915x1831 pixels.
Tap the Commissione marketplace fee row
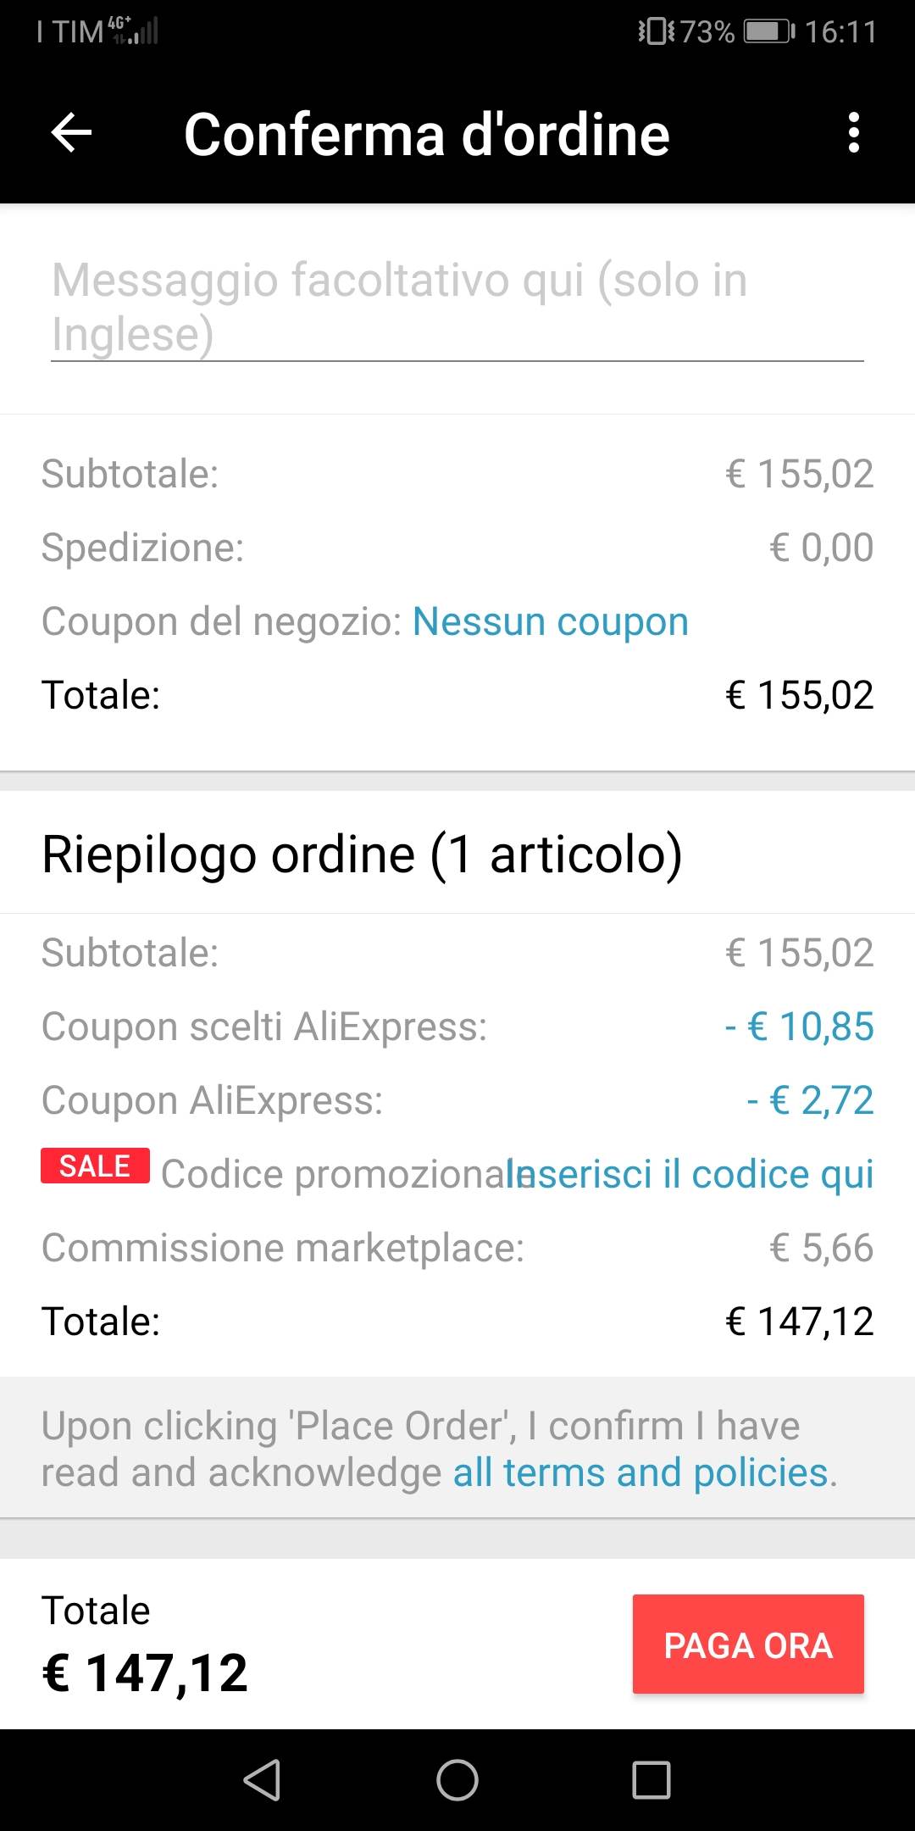tap(457, 1248)
